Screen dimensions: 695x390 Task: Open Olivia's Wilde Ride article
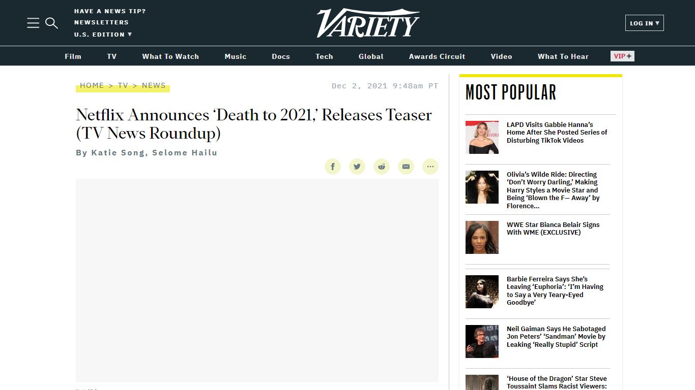553,190
